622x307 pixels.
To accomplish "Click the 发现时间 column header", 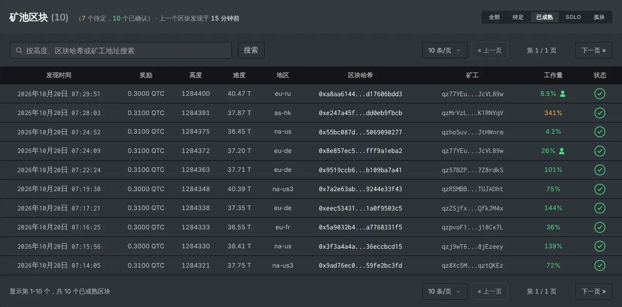I will click(x=59, y=75).
